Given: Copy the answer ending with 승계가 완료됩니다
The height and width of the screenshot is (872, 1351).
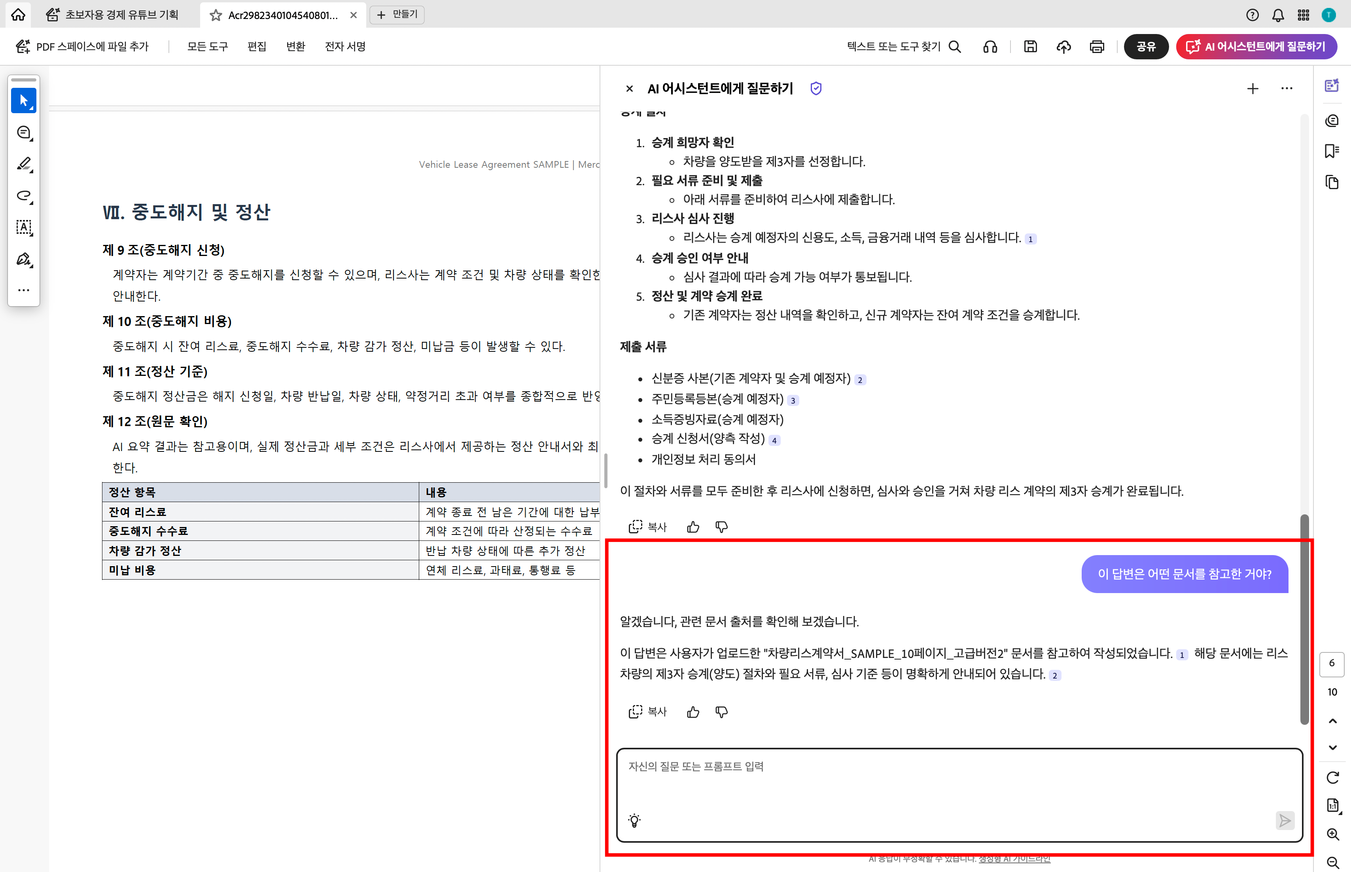Looking at the screenshot, I should pos(647,527).
